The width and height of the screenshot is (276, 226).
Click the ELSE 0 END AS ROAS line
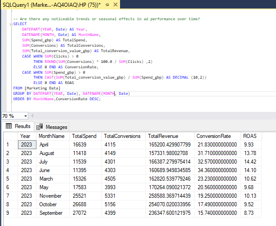coord(53,83)
